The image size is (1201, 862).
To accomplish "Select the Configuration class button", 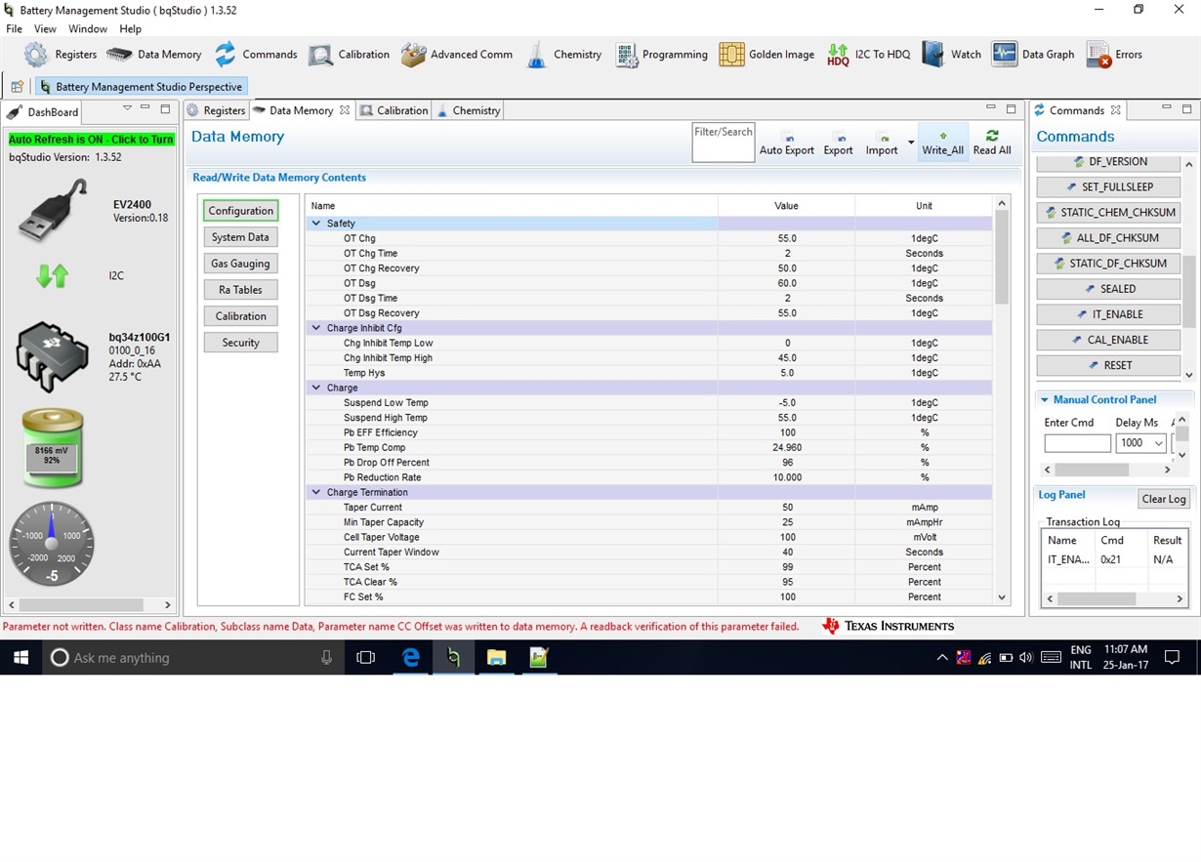I will pyautogui.click(x=241, y=211).
